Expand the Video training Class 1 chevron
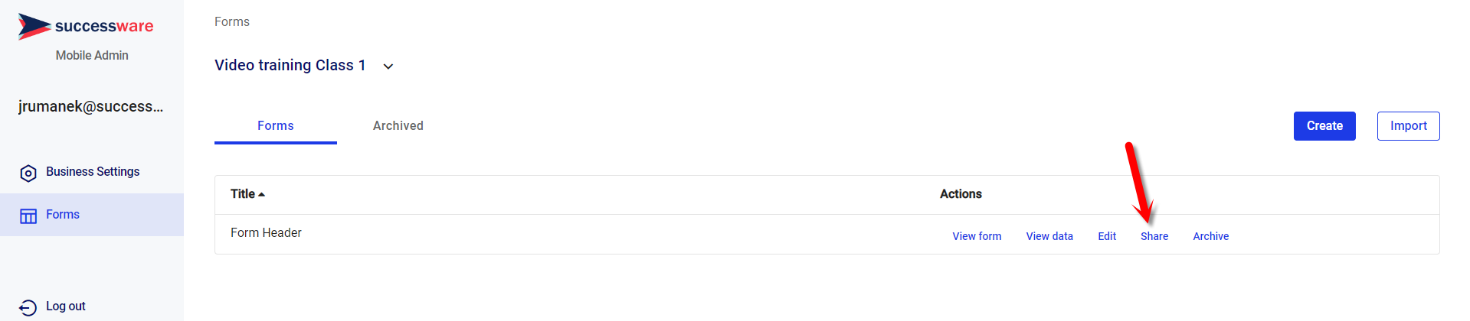Screen dimensions: 1470x321 click(x=388, y=66)
